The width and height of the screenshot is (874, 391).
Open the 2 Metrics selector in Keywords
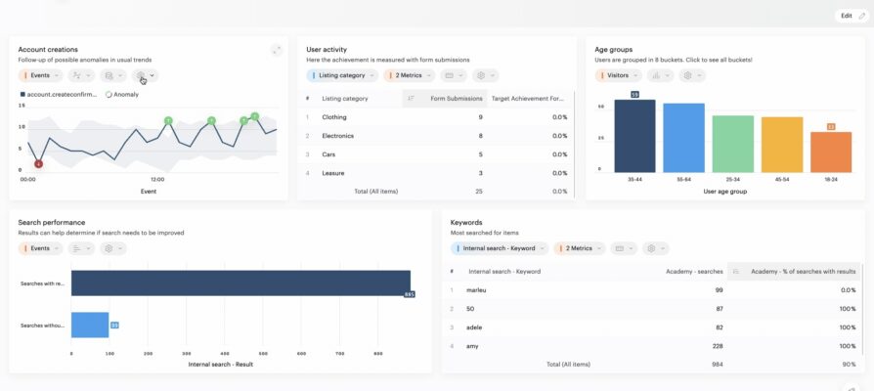coord(579,248)
